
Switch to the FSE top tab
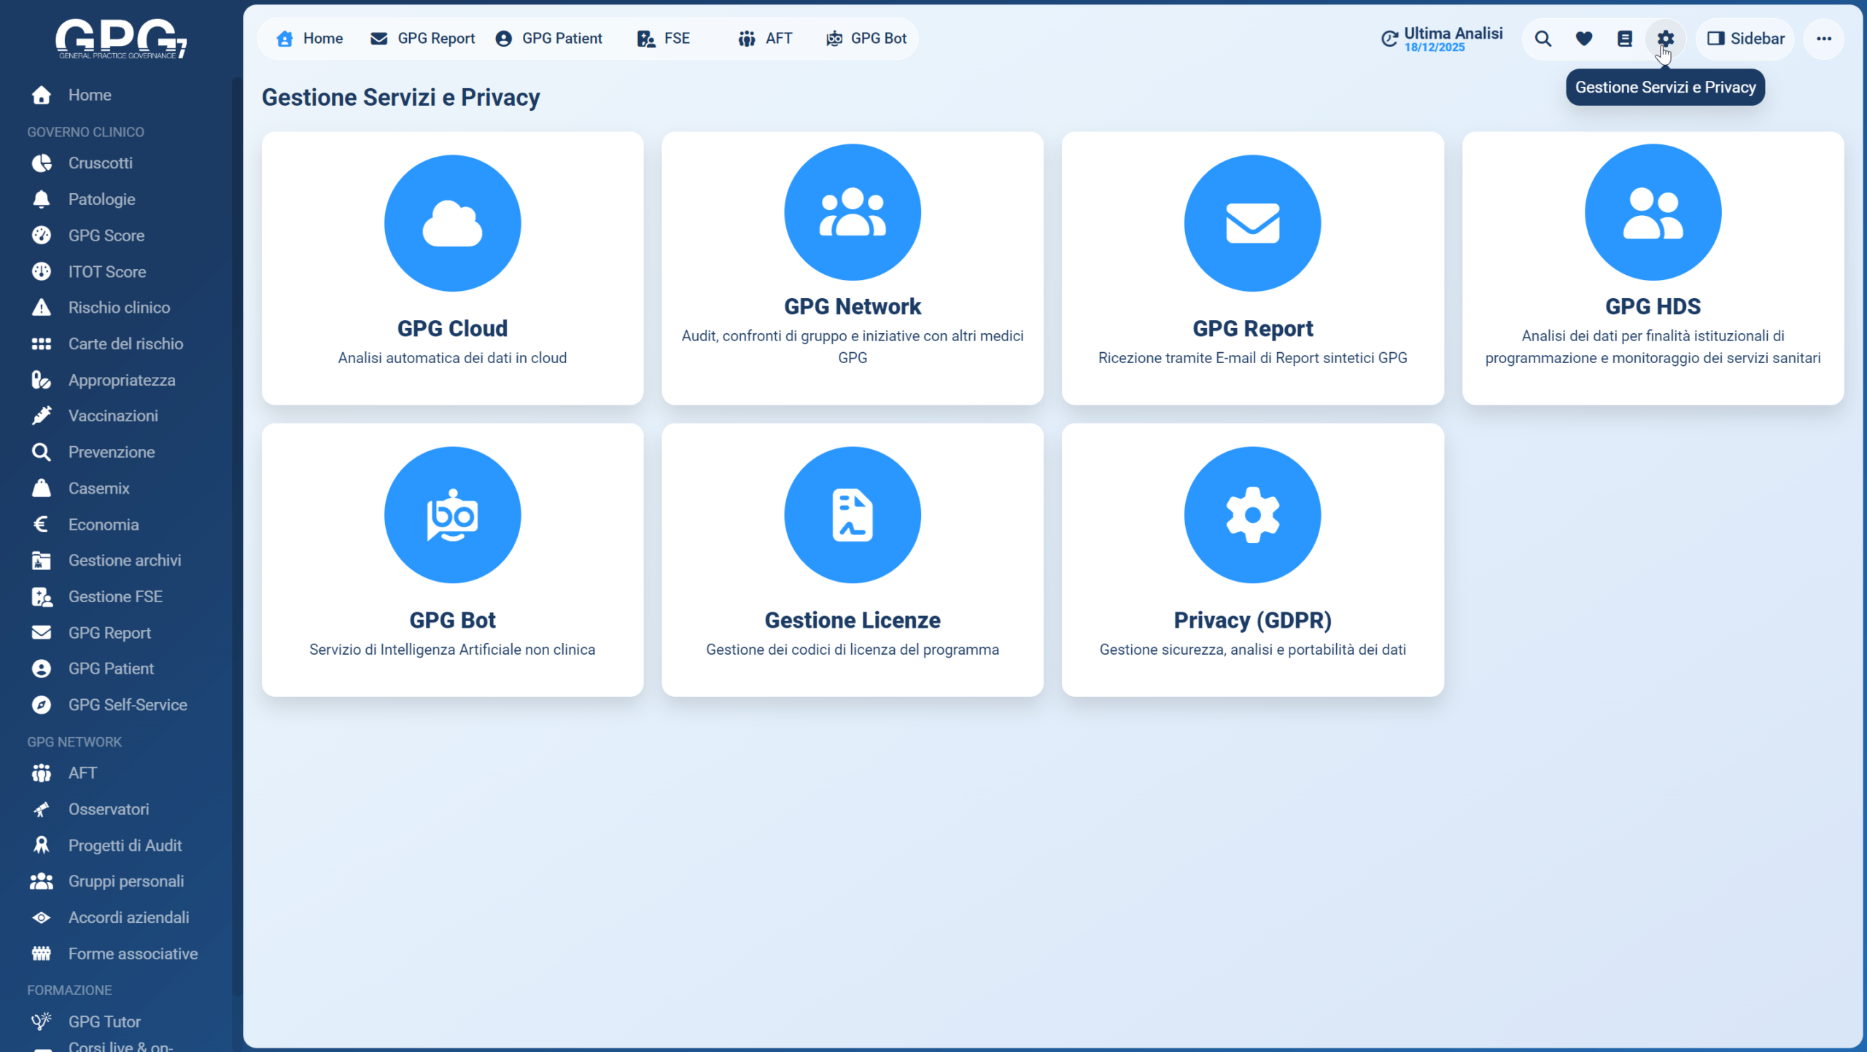point(663,39)
